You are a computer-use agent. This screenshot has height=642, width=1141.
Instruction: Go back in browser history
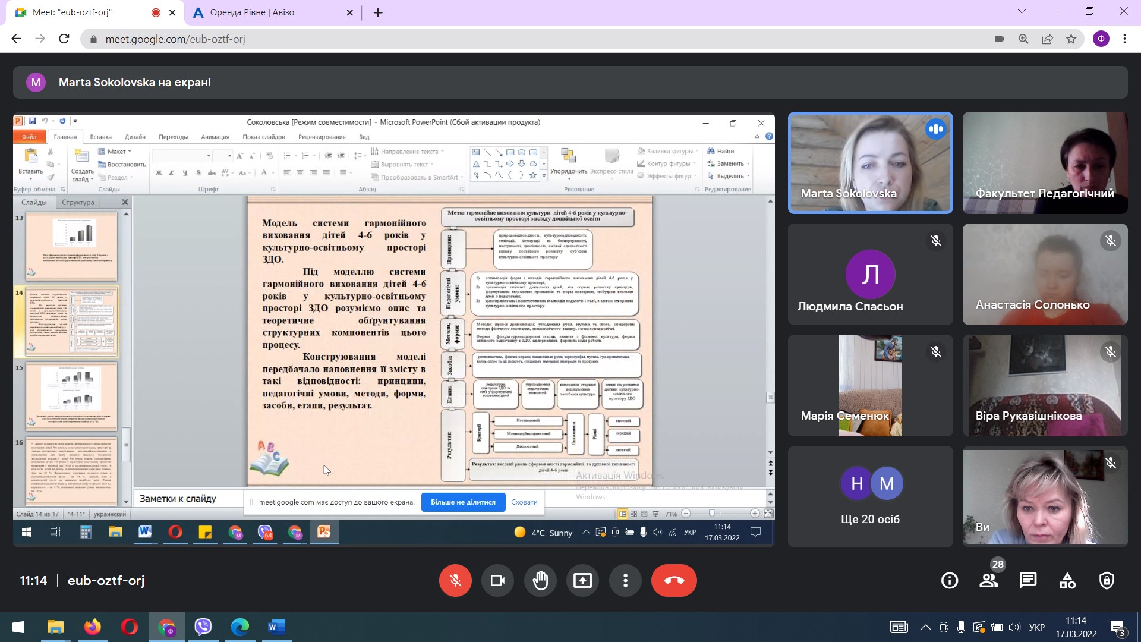[16, 39]
